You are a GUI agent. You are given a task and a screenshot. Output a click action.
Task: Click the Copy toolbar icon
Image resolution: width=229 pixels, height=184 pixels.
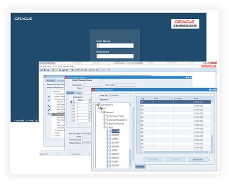75,70
